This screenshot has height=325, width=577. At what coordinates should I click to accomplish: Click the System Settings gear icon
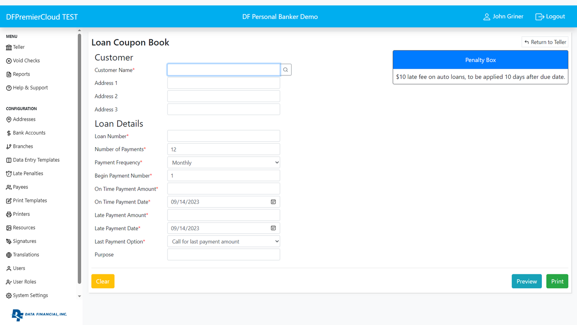(9, 296)
